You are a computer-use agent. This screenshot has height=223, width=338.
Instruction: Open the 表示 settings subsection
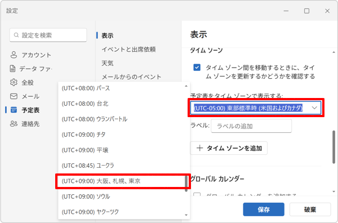108,35
